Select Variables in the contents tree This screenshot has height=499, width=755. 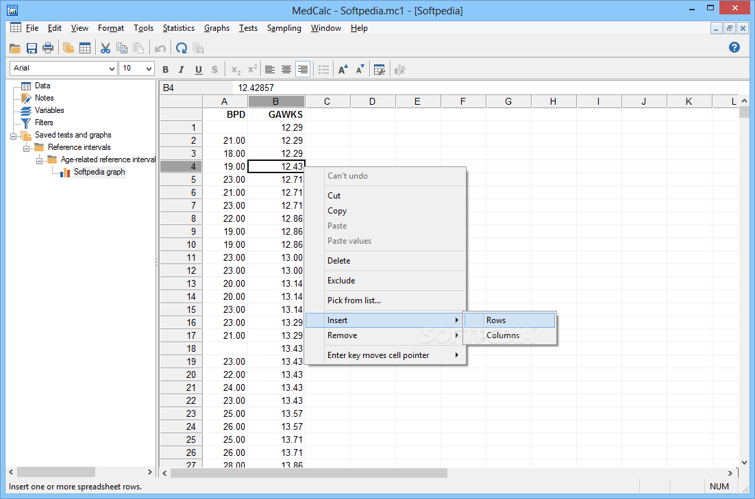[49, 110]
